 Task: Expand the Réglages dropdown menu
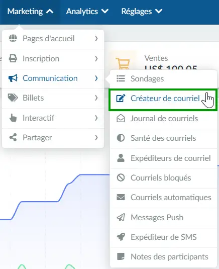[x=142, y=12]
